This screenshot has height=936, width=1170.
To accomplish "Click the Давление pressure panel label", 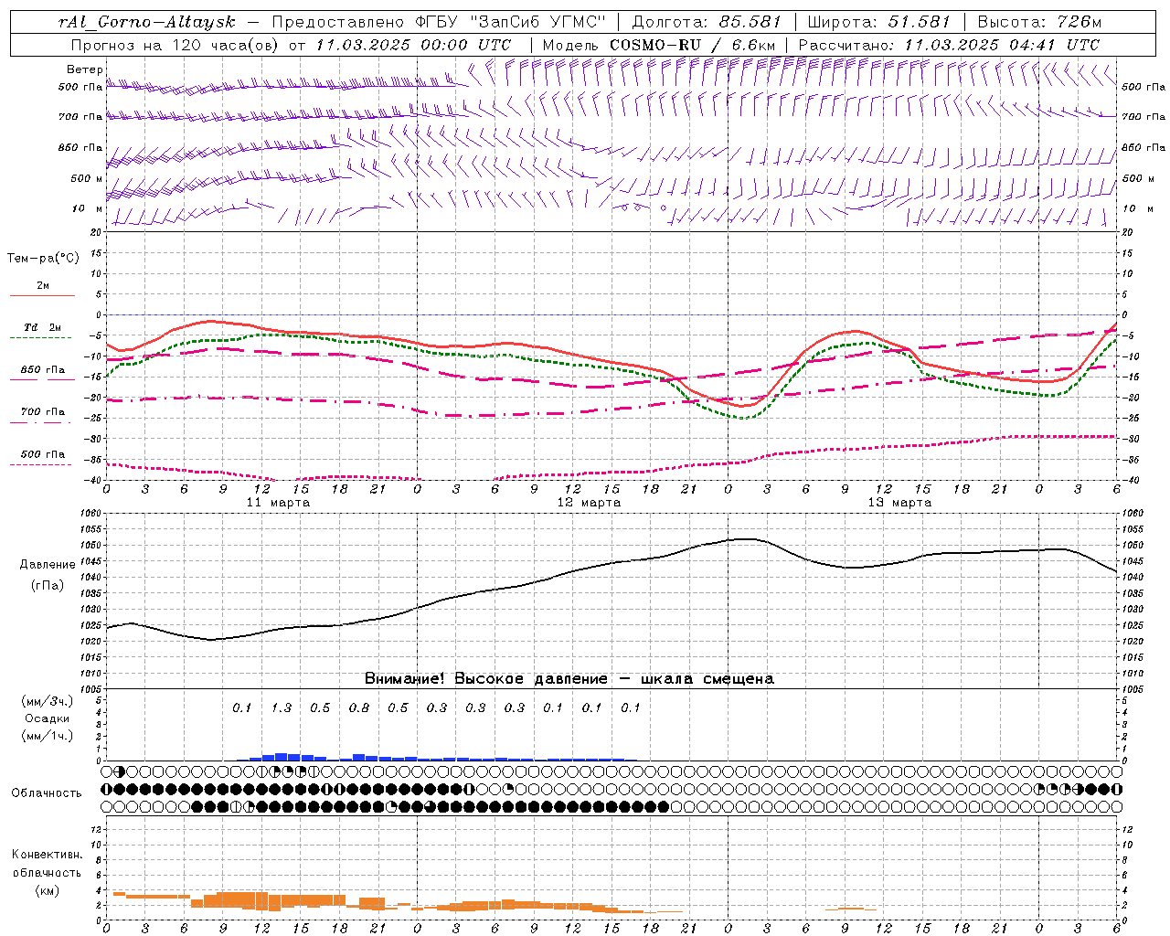I will (48, 565).
